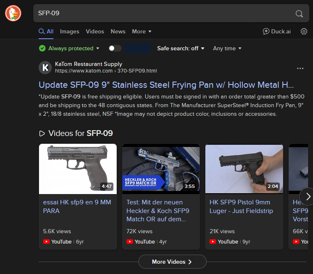Click YouTube icon under HK SFP9 Pistol Fieldstrip video

[x=213, y=241]
